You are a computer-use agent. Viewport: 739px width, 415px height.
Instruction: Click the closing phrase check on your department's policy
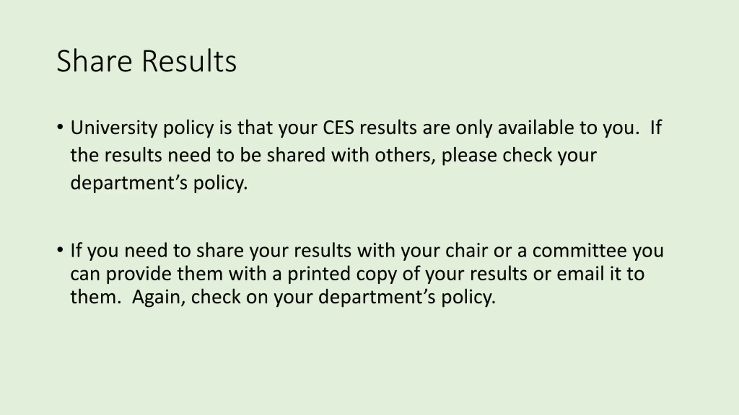(343, 297)
